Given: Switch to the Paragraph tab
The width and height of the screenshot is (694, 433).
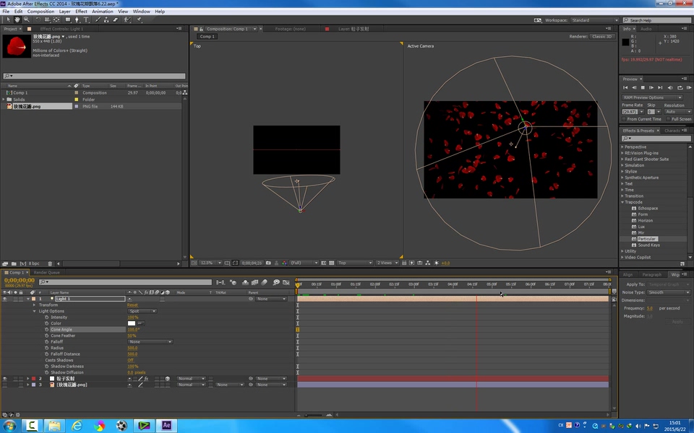Looking at the screenshot, I should tap(651, 274).
